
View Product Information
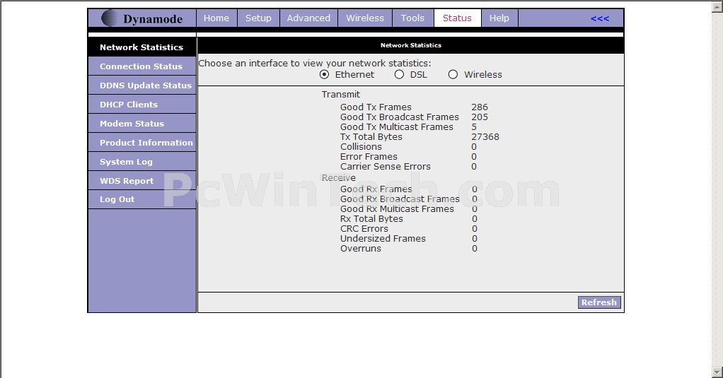(x=142, y=143)
